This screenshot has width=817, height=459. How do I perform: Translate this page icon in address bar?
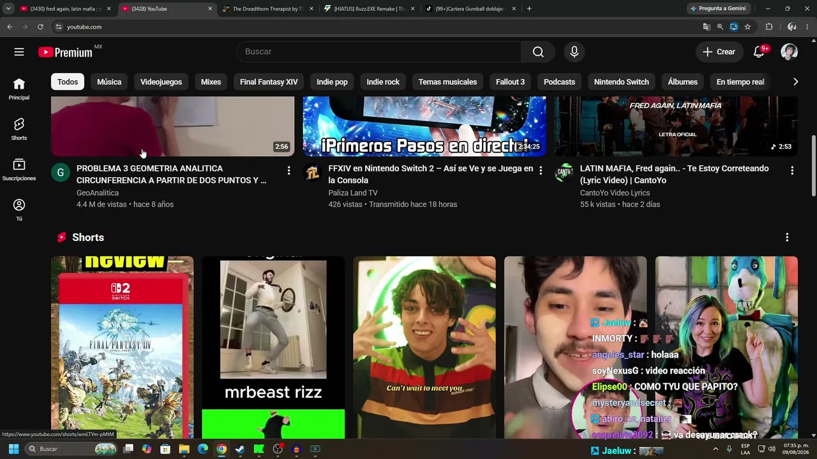pos(707,27)
